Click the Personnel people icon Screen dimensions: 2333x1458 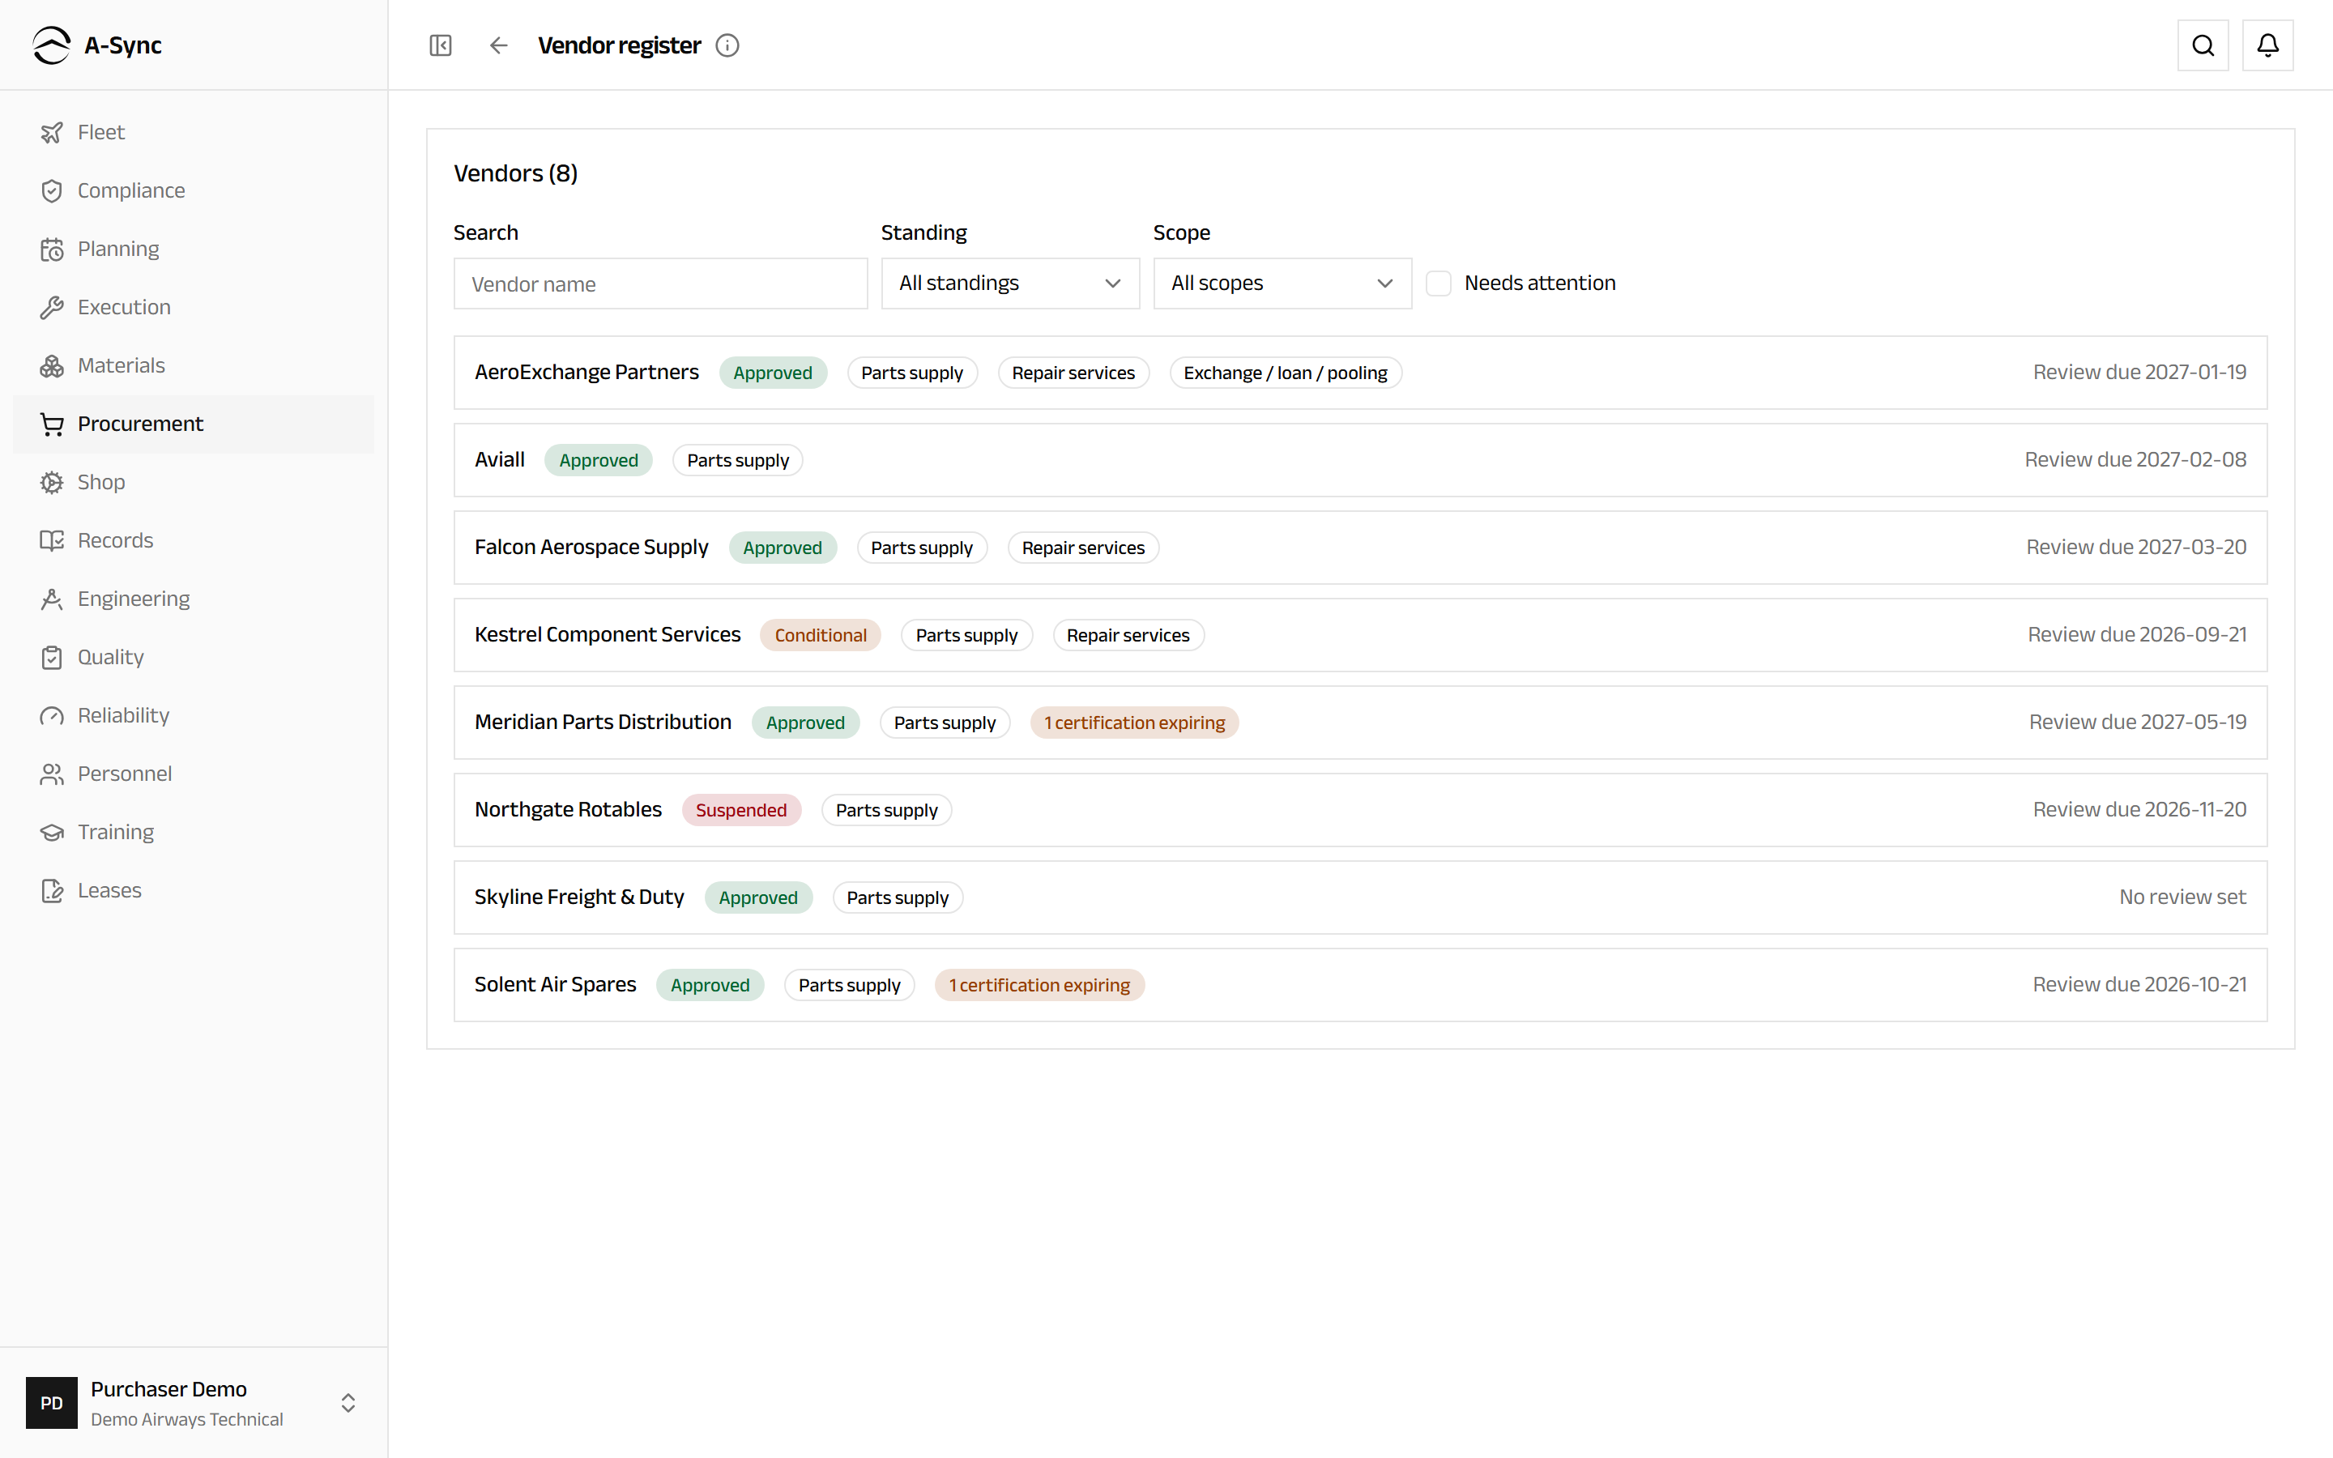tap(52, 774)
